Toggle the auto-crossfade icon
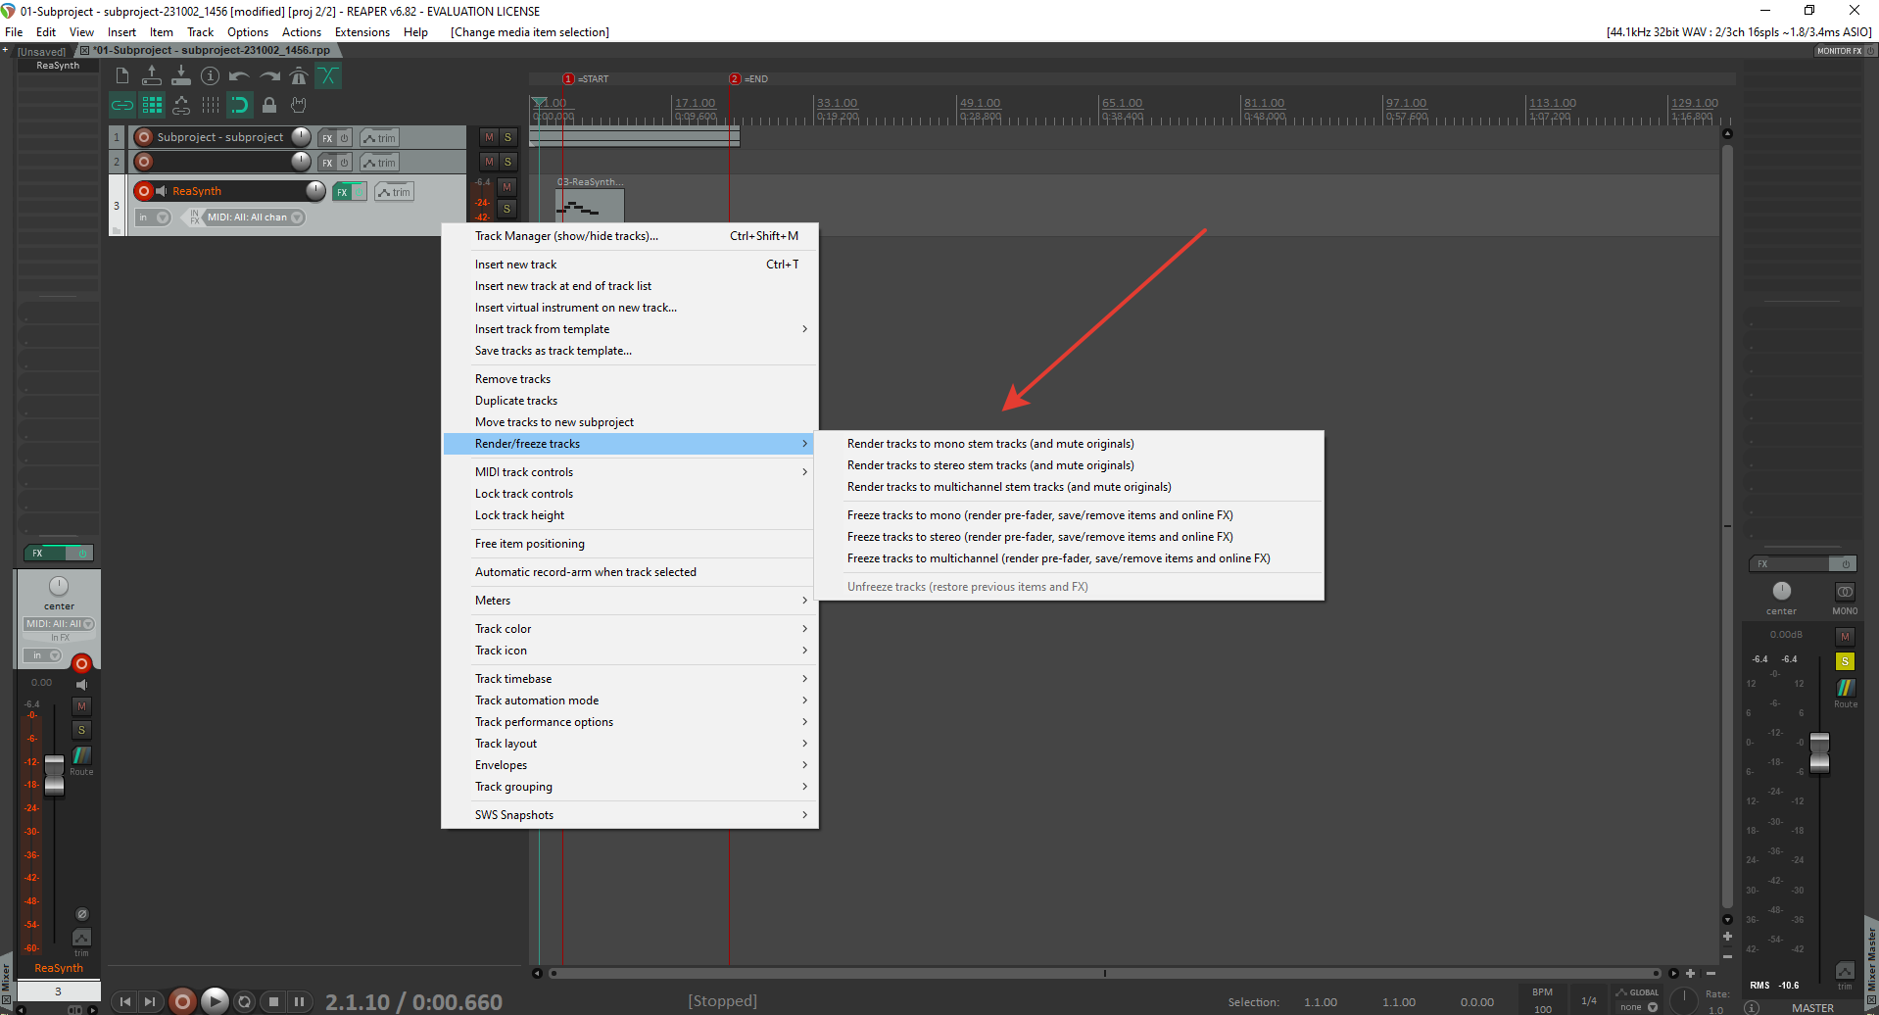 click(328, 75)
